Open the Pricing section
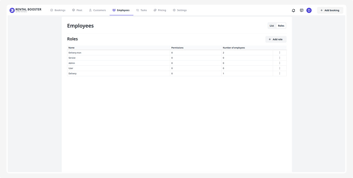Image resolution: width=353 pixels, height=178 pixels. click(x=160, y=10)
